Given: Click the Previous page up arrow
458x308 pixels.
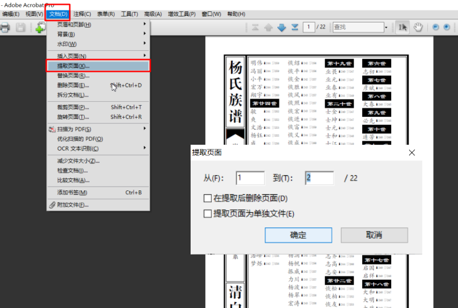Looking at the screenshot, I should pos(268,27).
